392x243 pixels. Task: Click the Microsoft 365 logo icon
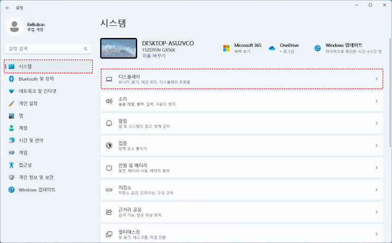[x=226, y=48]
